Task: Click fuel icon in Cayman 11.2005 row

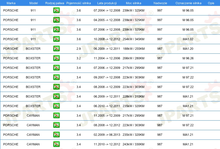Action: [56, 115]
